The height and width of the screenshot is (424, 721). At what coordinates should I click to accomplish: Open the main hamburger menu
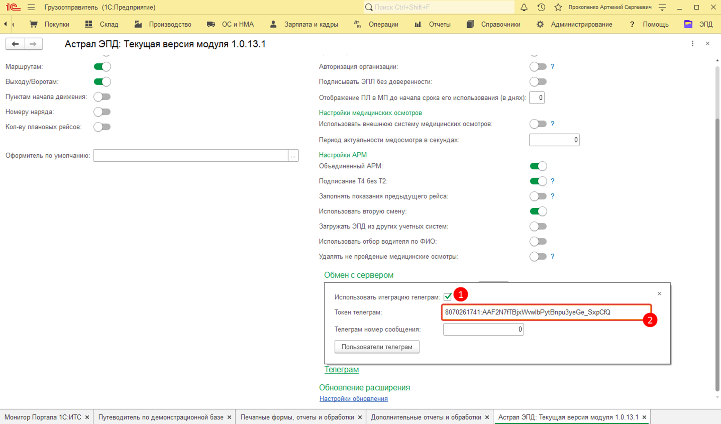click(31, 7)
